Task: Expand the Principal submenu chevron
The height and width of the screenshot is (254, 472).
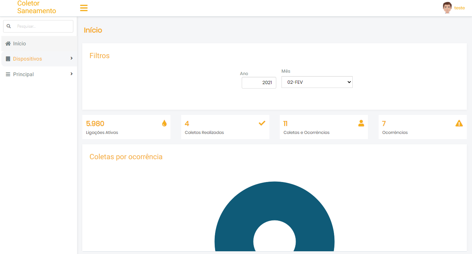Action: [x=72, y=74]
